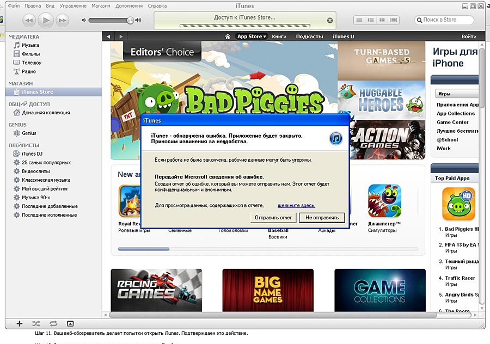Viewport: 490px width, 344px height.
Task: Toggle shuffle at the bottom bar
Action: point(36,324)
